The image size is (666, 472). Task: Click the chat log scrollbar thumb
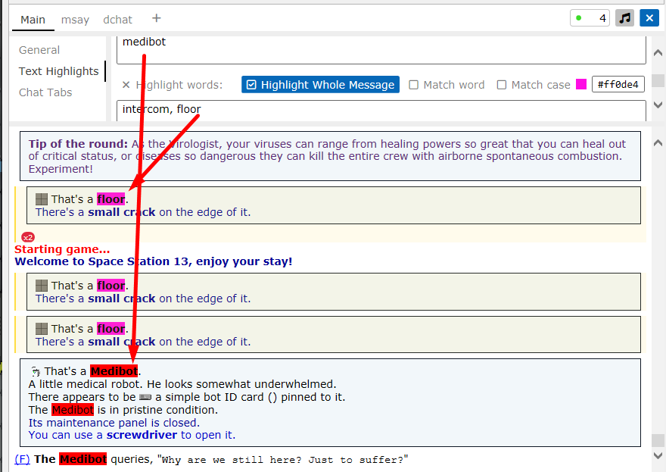658,440
